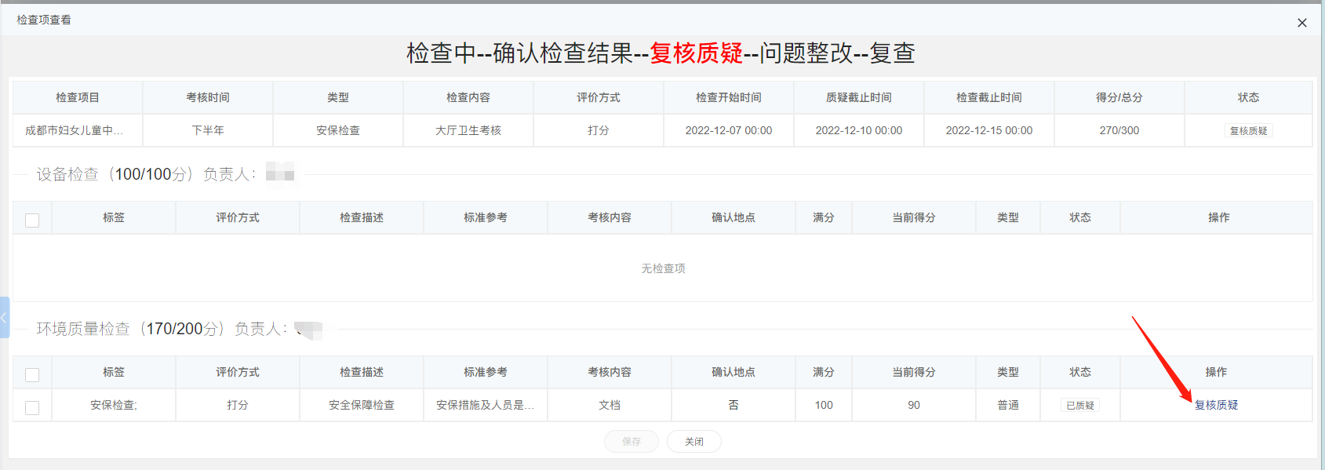Click the 质疑截止时间 column header
The height and width of the screenshot is (470, 1325).
[859, 97]
